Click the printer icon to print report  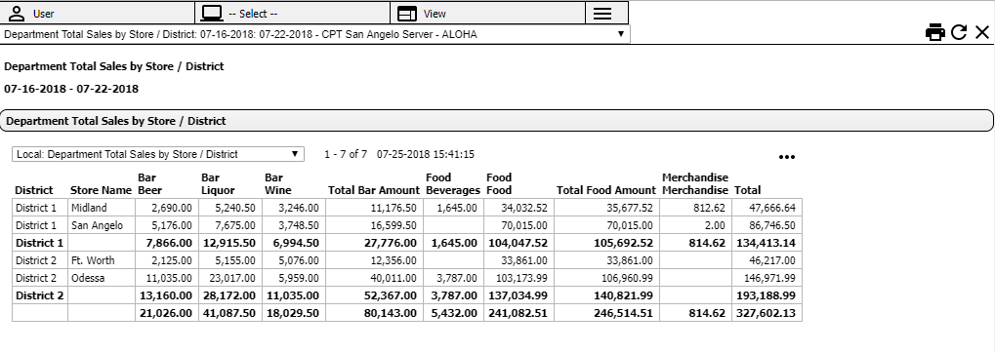[934, 32]
